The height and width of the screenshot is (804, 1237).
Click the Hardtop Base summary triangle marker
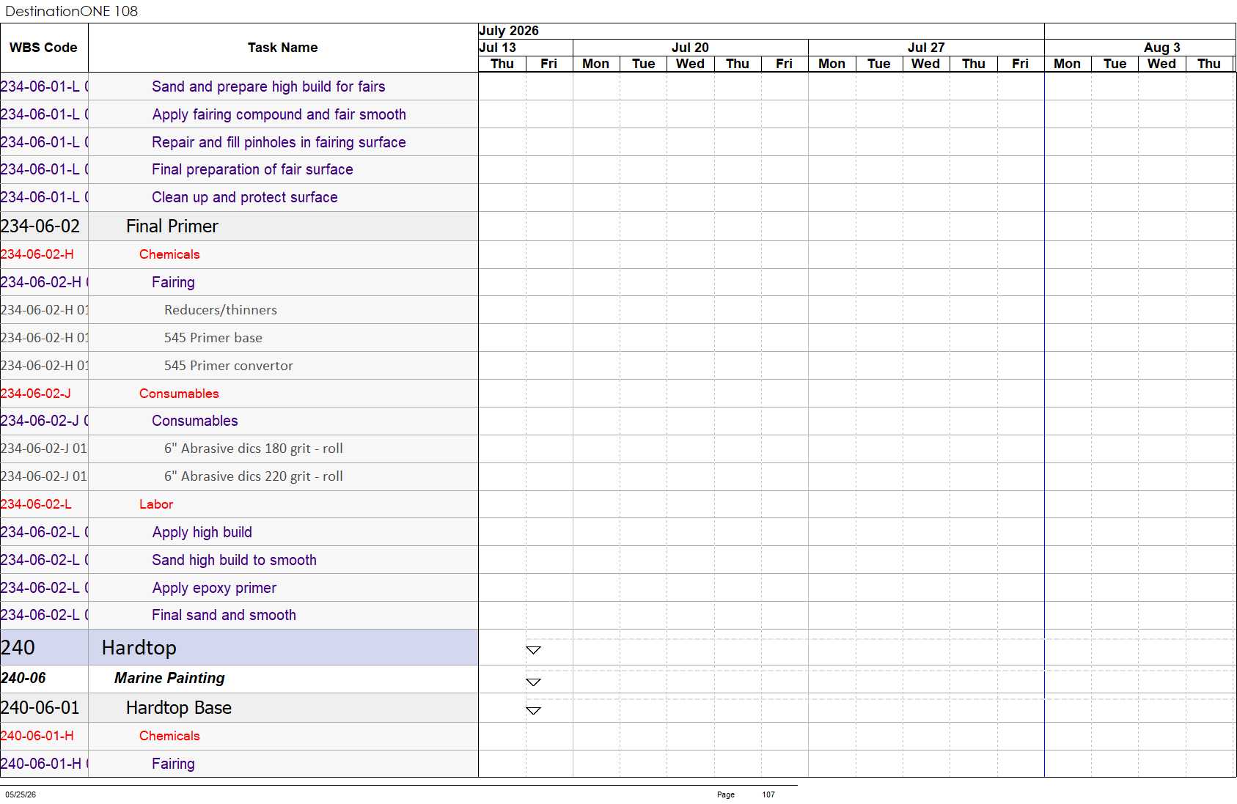coord(533,711)
